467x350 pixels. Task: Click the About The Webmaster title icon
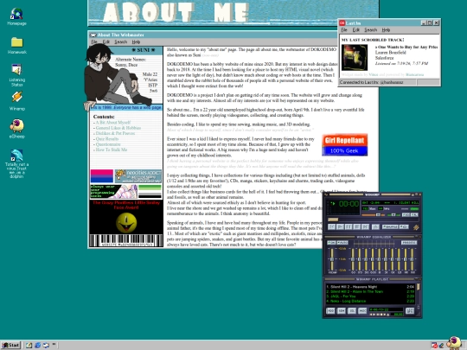[x=93, y=35]
